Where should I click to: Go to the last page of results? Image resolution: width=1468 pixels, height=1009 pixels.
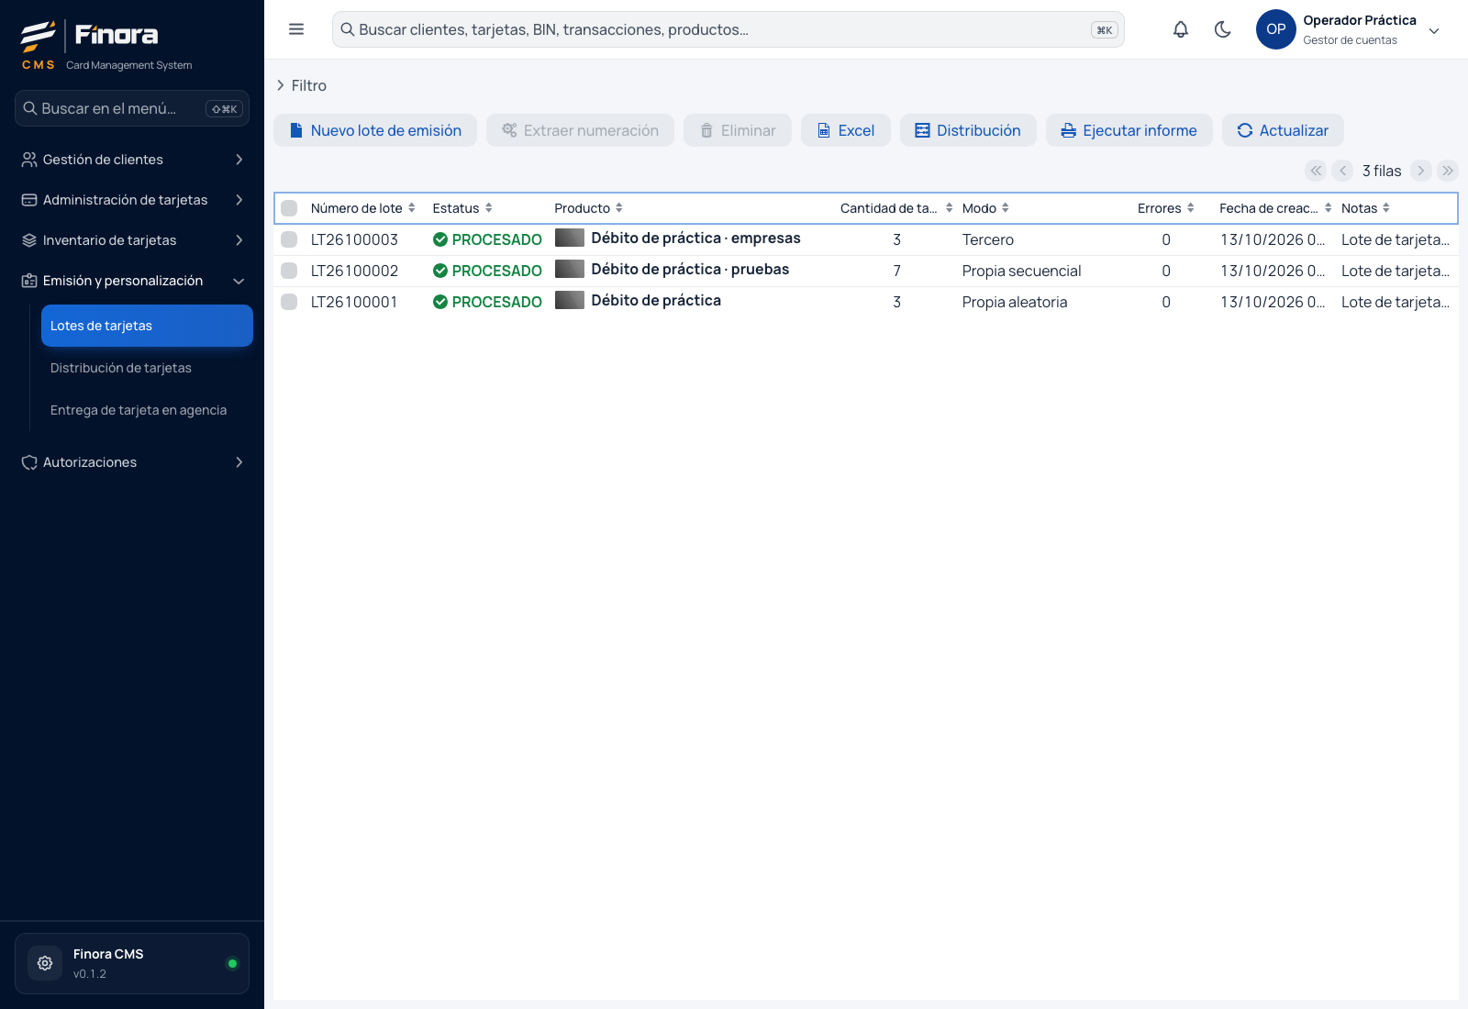click(x=1448, y=171)
